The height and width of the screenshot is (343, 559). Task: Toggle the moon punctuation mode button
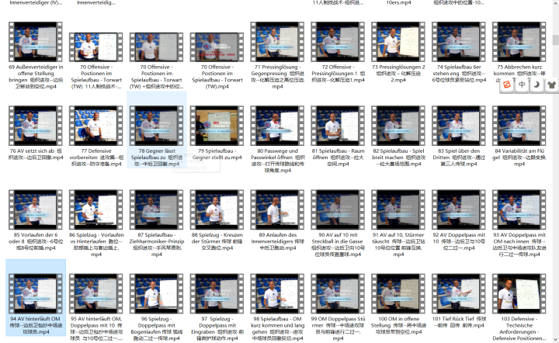[x=536, y=85]
